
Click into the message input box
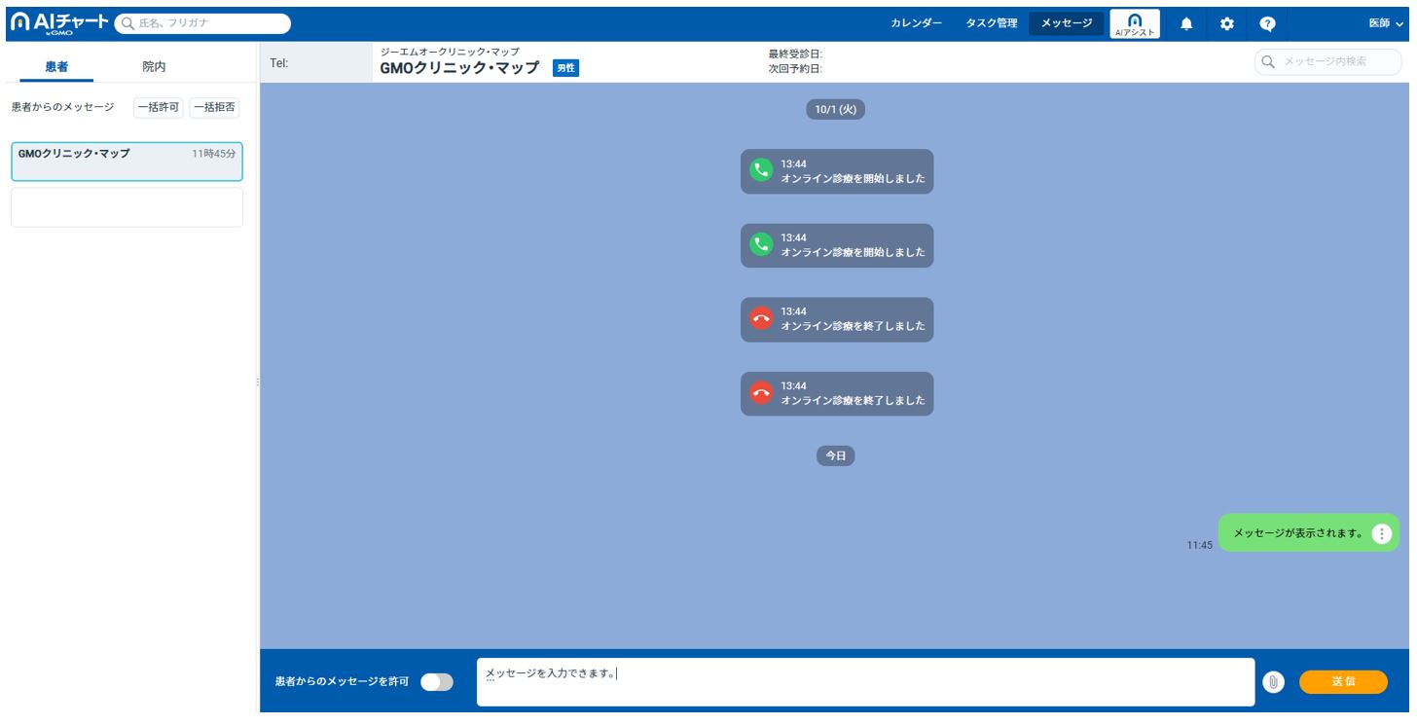tap(865, 682)
